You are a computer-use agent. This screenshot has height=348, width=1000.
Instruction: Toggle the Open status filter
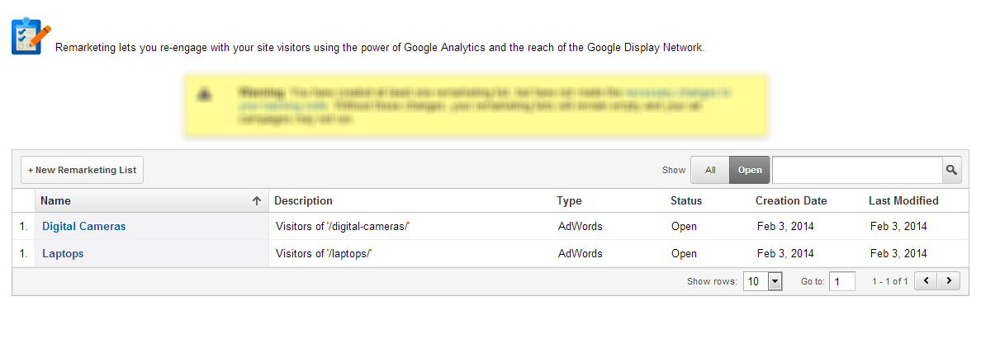tap(749, 170)
